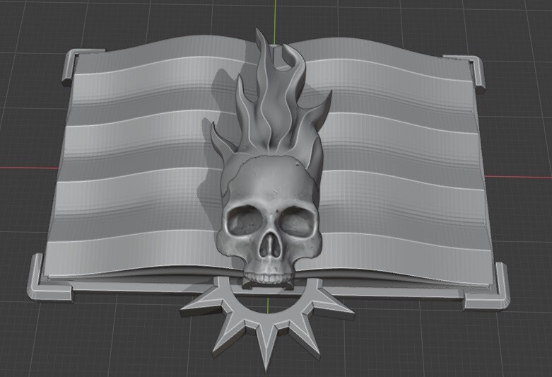The image size is (552, 377).
Task: Select the skull's nasal cavity
Action: tap(270, 245)
